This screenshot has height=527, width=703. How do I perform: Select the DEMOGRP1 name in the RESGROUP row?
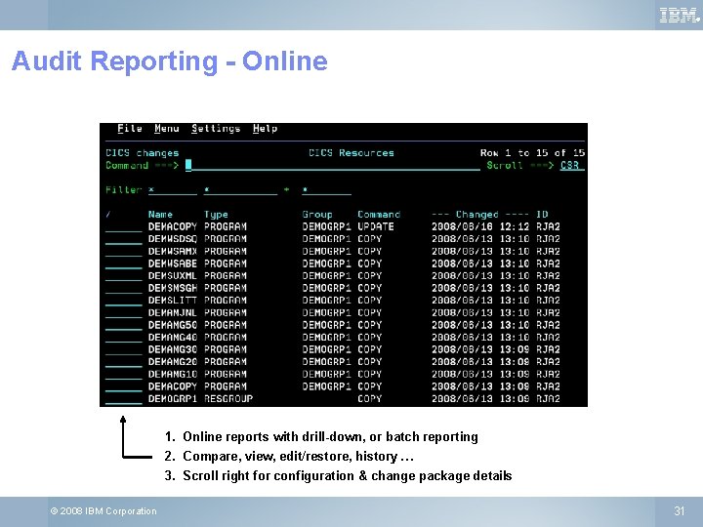tap(173, 399)
